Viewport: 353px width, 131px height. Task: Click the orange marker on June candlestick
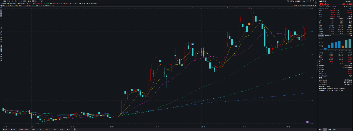pyautogui.click(x=249, y=24)
